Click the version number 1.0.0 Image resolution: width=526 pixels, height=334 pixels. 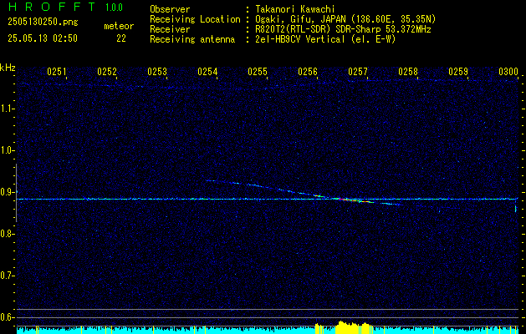(x=114, y=8)
